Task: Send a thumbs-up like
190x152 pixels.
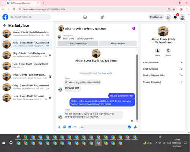Action: (135, 127)
